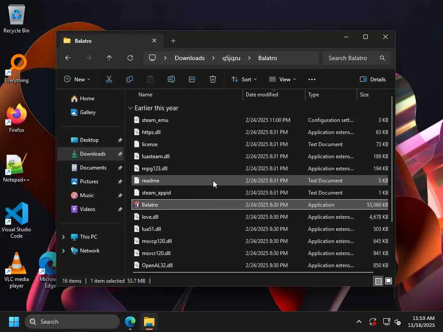This screenshot has height=332, width=443.
Task: Toggle the Details pane button
Action: pos(373,80)
